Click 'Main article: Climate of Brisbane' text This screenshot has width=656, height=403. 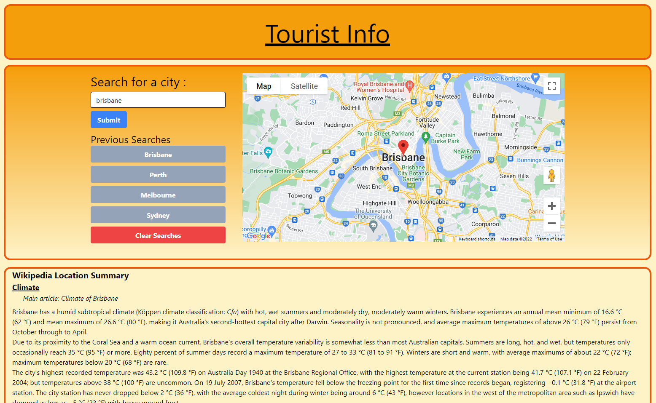pos(70,298)
